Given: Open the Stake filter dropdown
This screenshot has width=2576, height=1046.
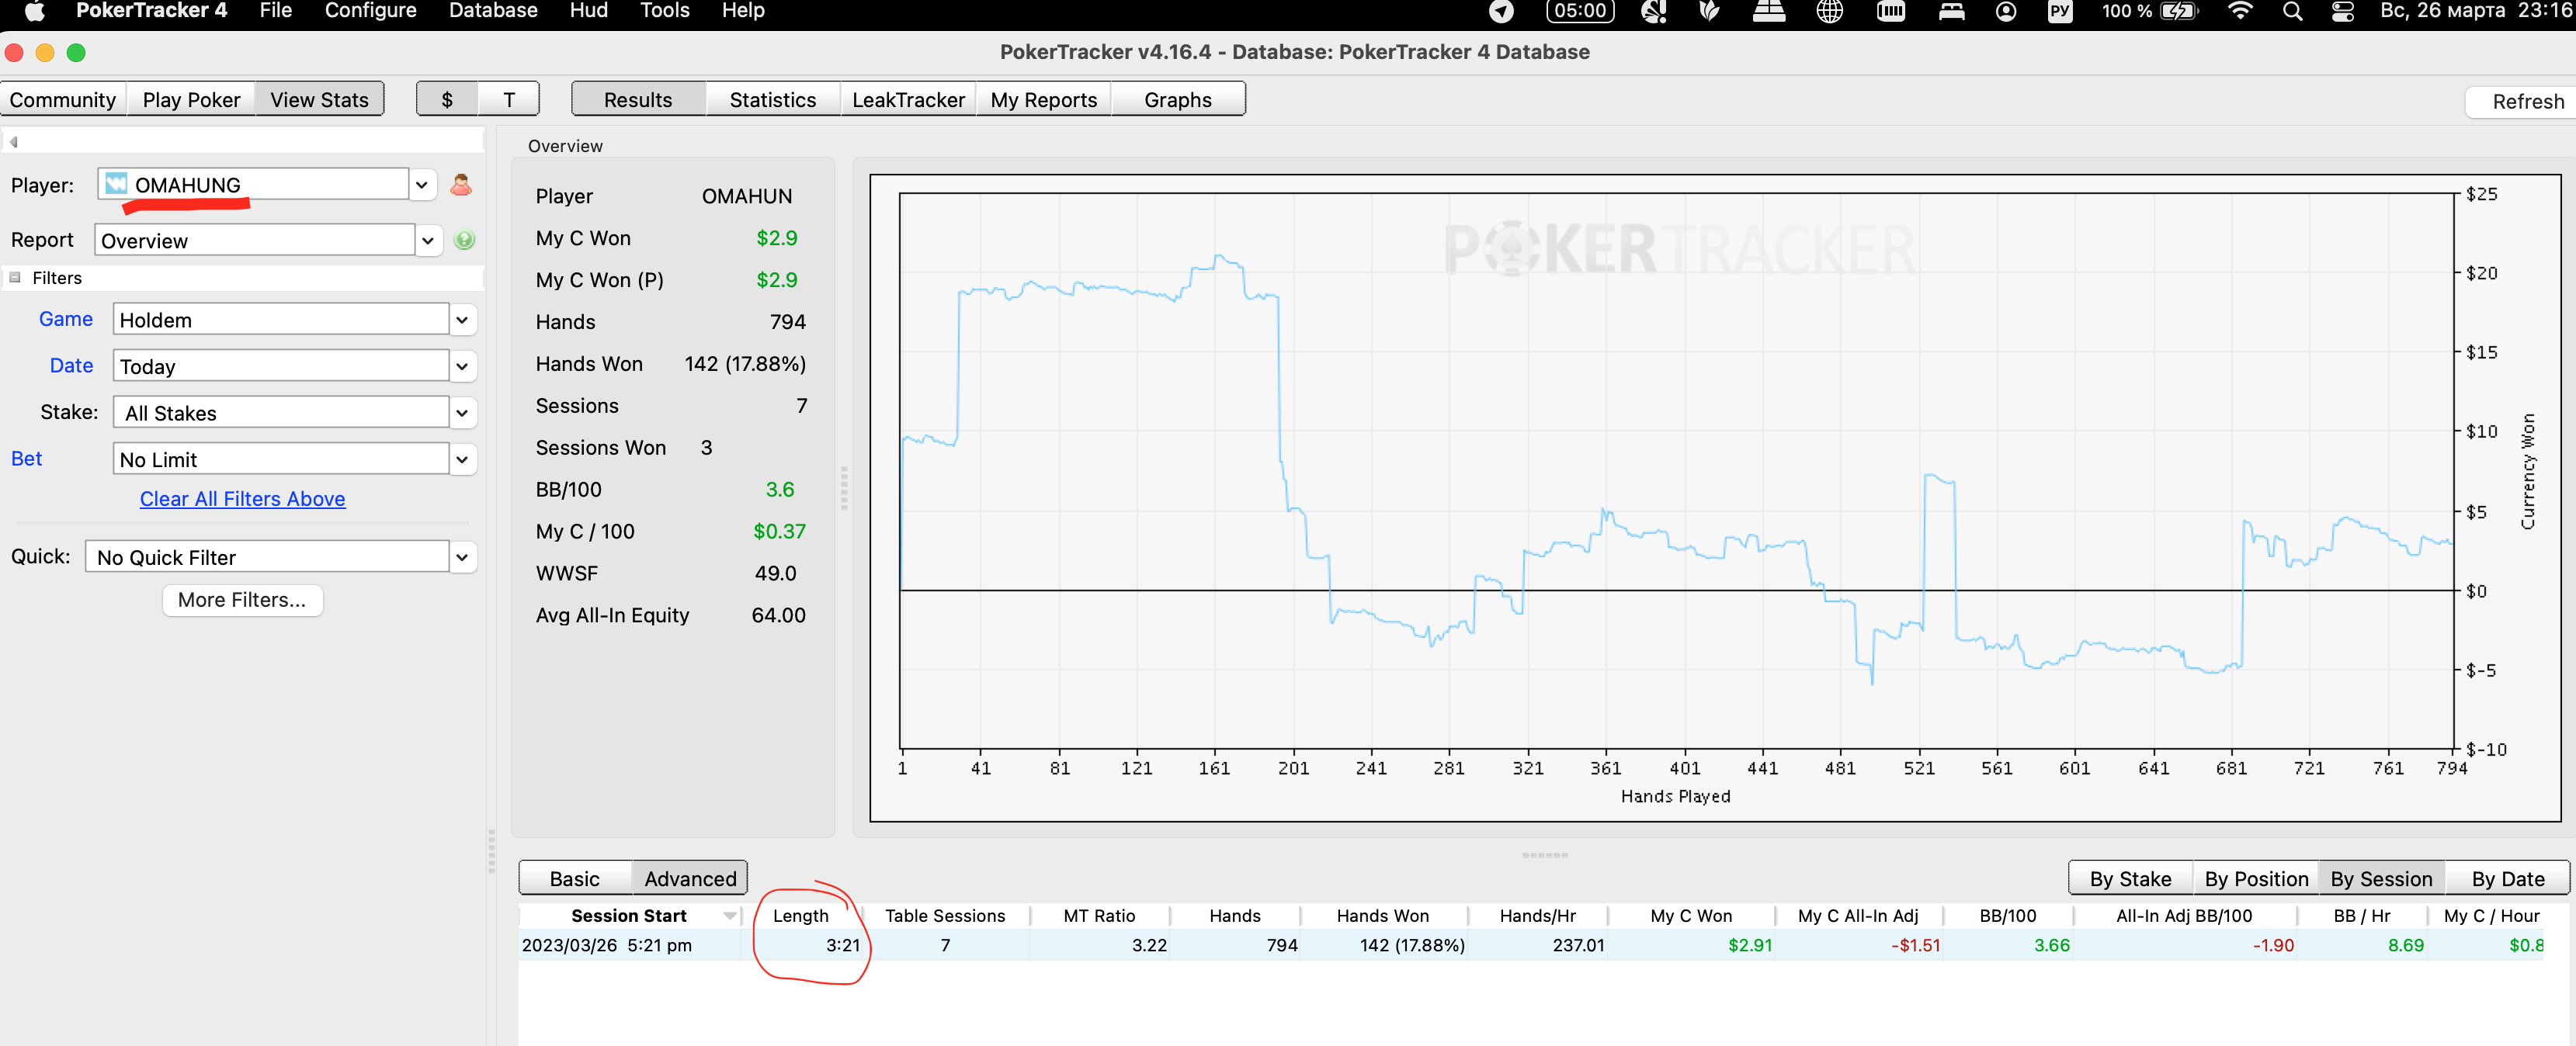Looking at the screenshot, I should [462, 413].
